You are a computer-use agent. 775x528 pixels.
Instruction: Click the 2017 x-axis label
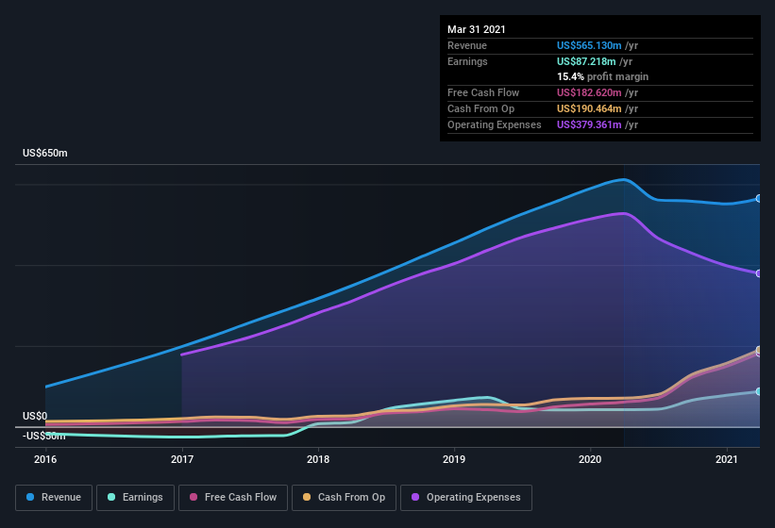(182, 459)
